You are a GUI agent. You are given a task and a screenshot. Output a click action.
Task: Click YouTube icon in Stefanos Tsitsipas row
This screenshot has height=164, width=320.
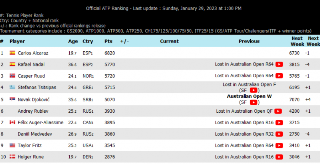(x=253, y=91)
